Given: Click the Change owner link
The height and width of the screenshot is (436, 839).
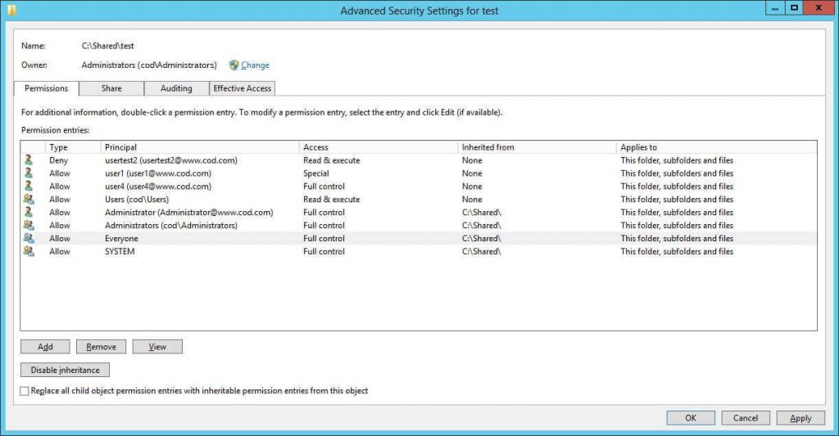Looking at the screenshot, I should 255,65.
